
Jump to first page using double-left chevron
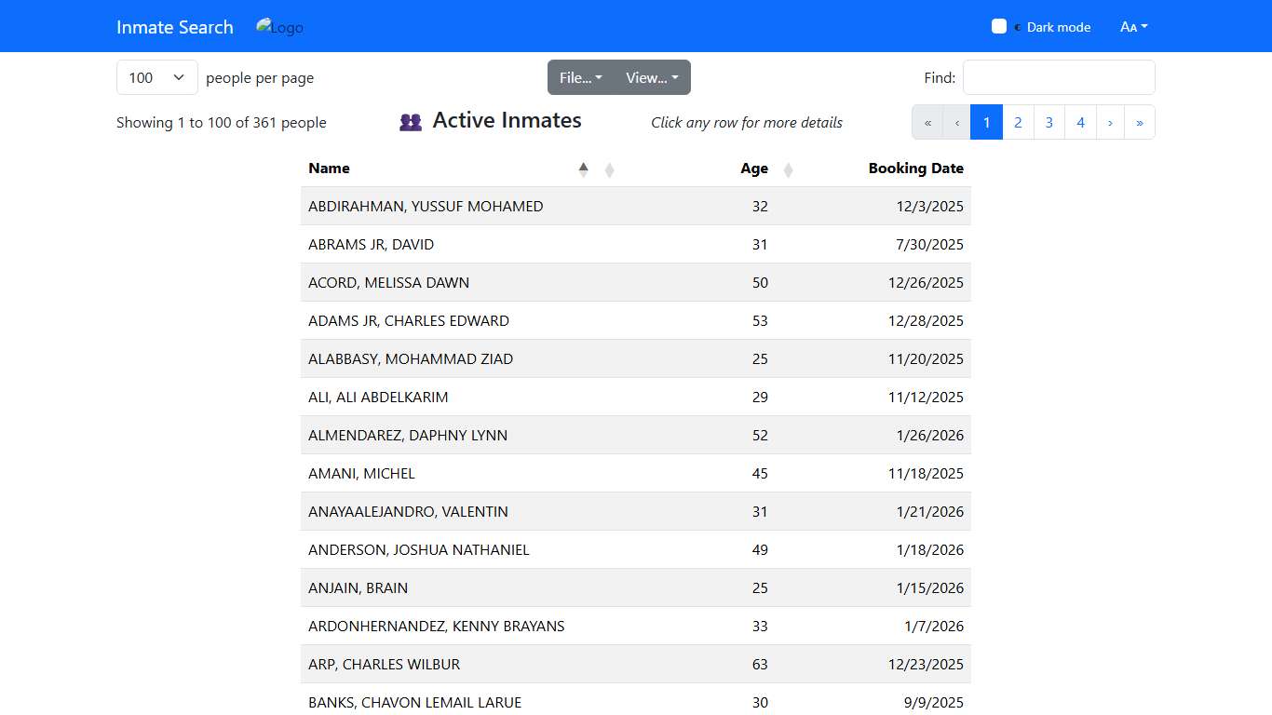[927, 122]
